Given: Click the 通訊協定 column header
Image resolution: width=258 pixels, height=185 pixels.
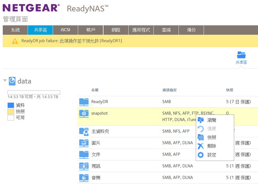Looking at the screenshot, I should coord(170,90).
